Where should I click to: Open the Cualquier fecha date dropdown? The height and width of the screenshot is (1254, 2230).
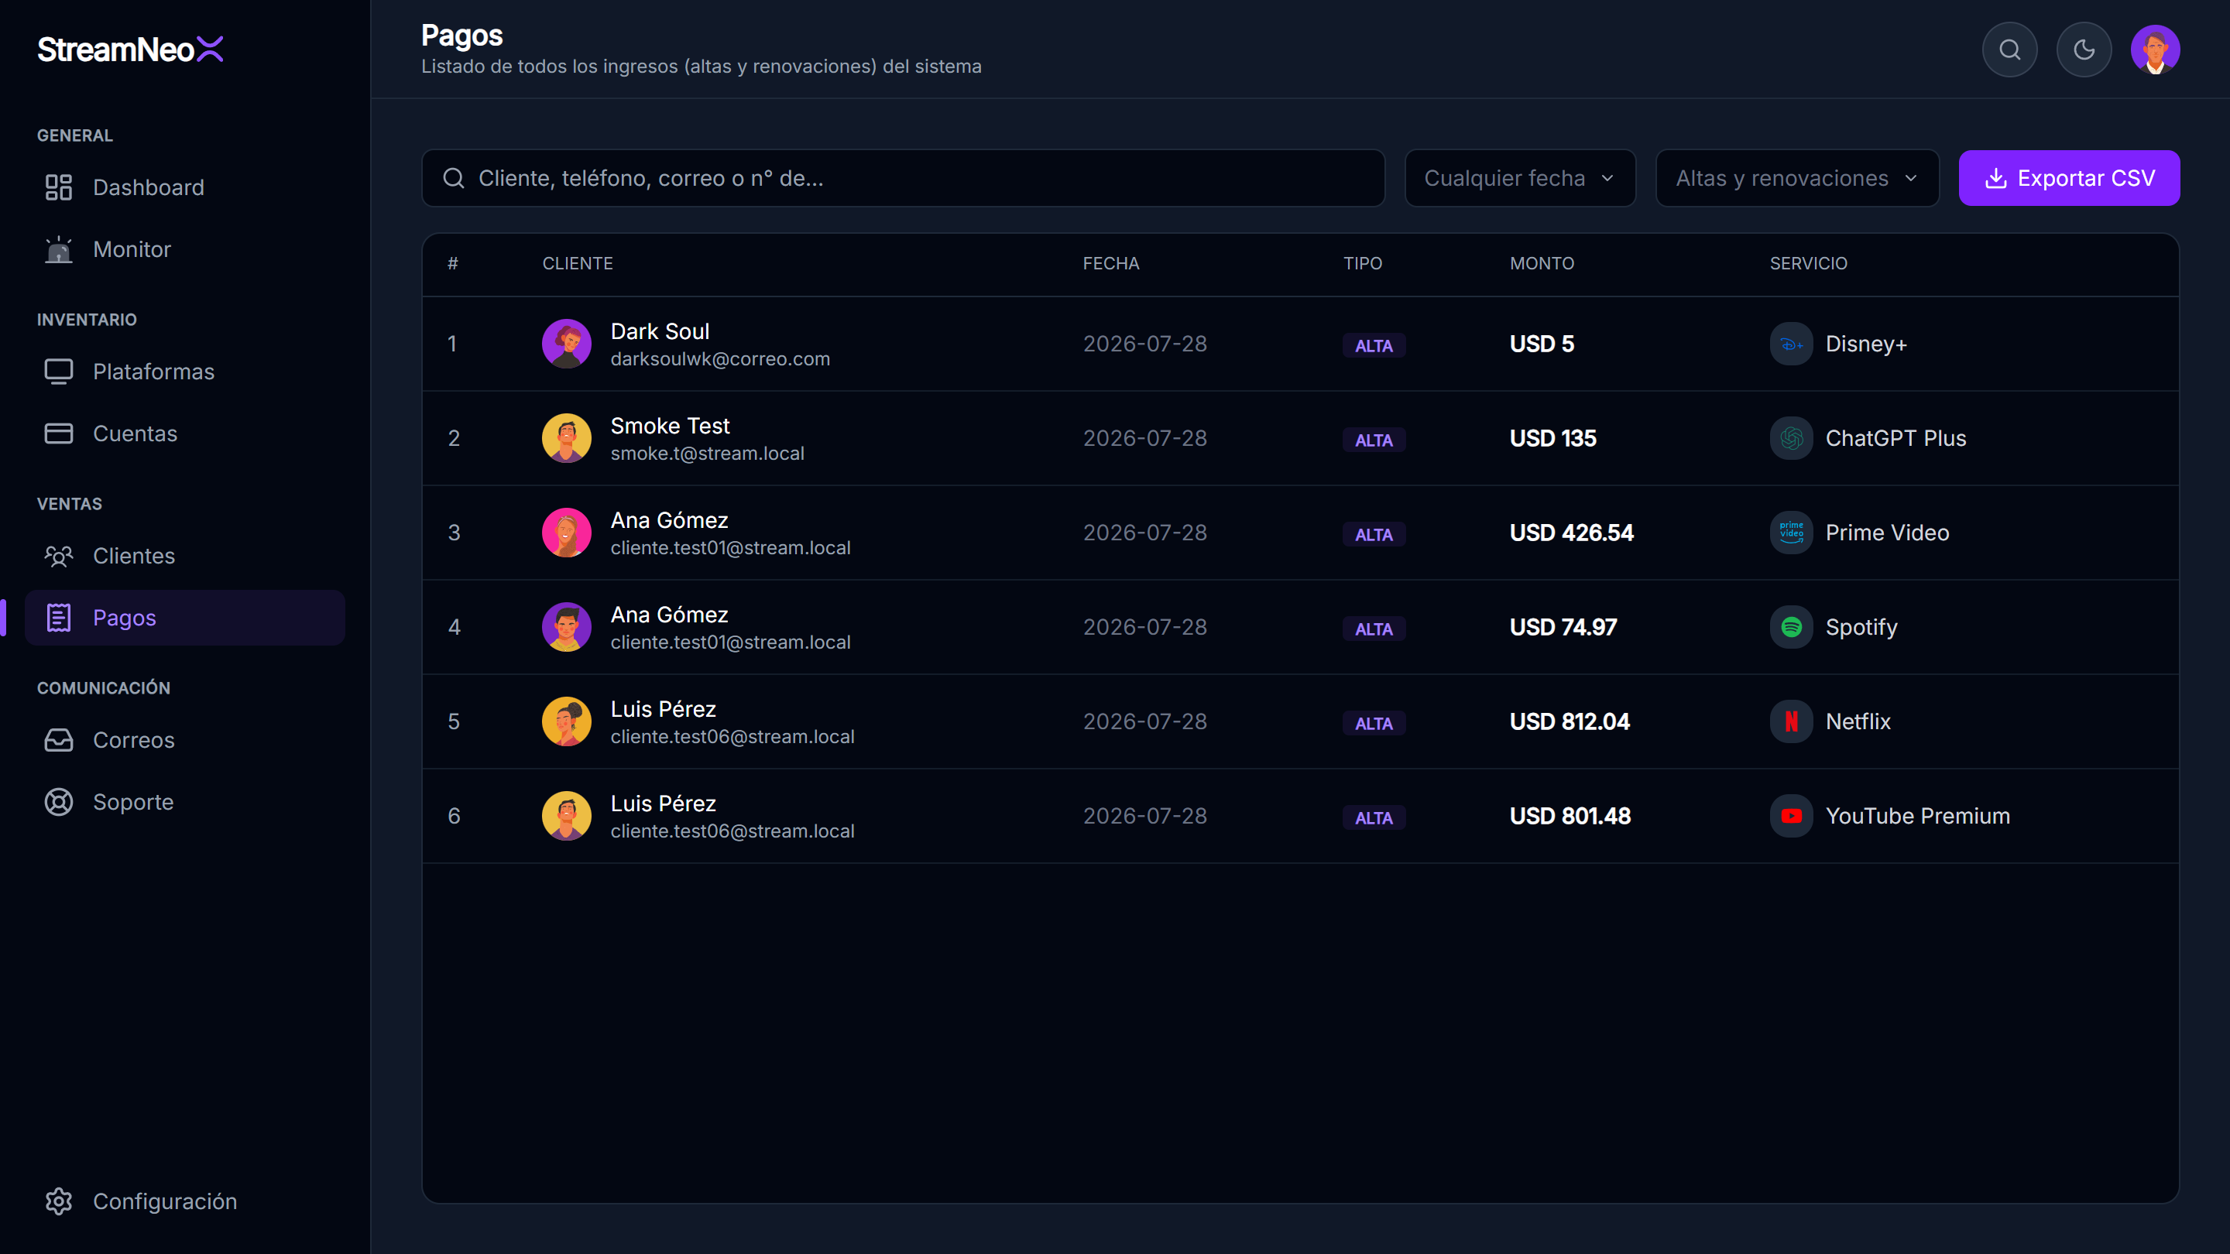click(x=1519, y=178)
